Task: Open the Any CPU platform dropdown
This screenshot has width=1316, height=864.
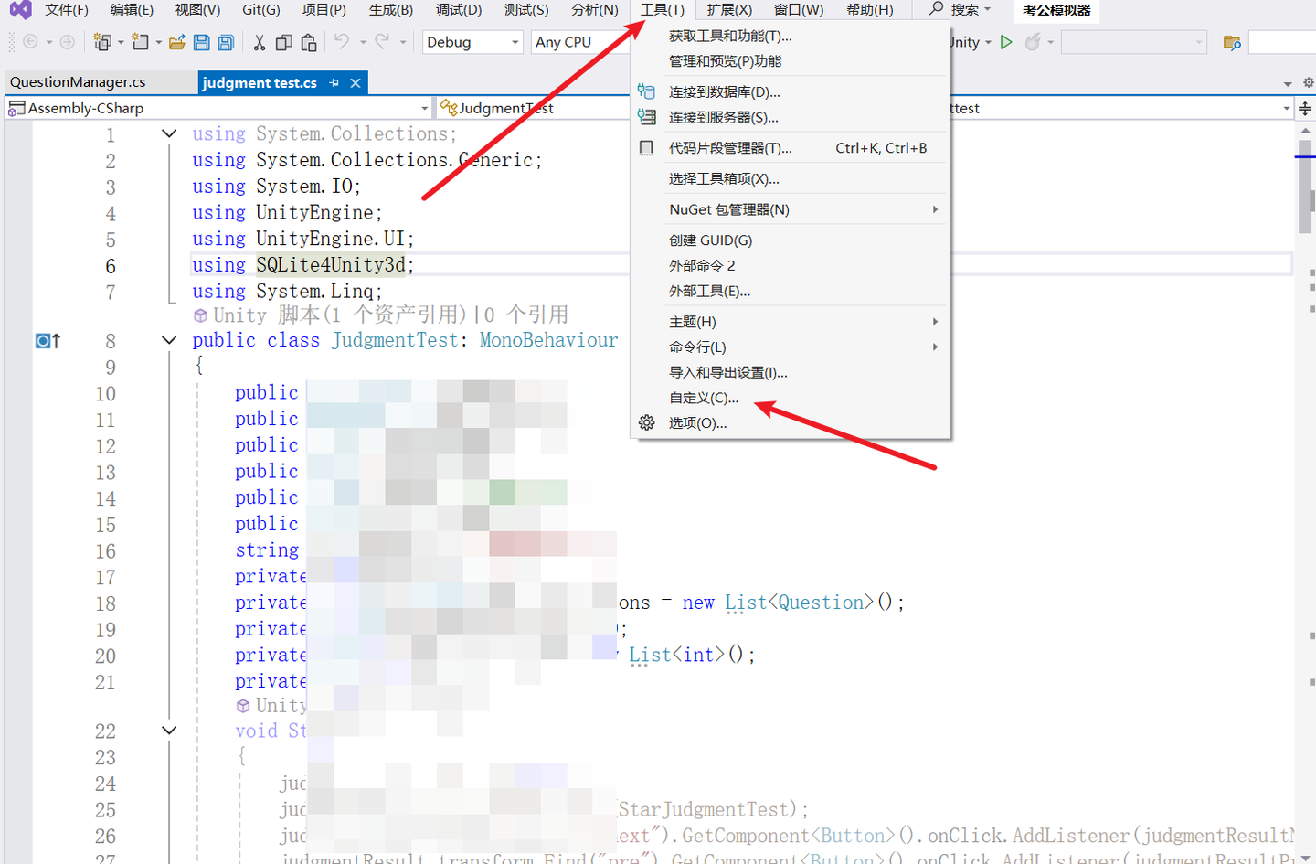Action: point(580,42)
